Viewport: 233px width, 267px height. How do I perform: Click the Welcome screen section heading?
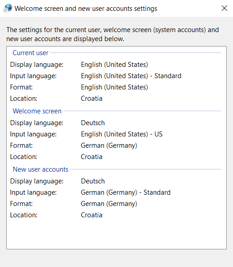(x=37, y=111)
